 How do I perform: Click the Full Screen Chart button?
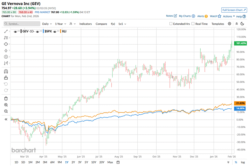pyautogui.click(x=233, y=10)
